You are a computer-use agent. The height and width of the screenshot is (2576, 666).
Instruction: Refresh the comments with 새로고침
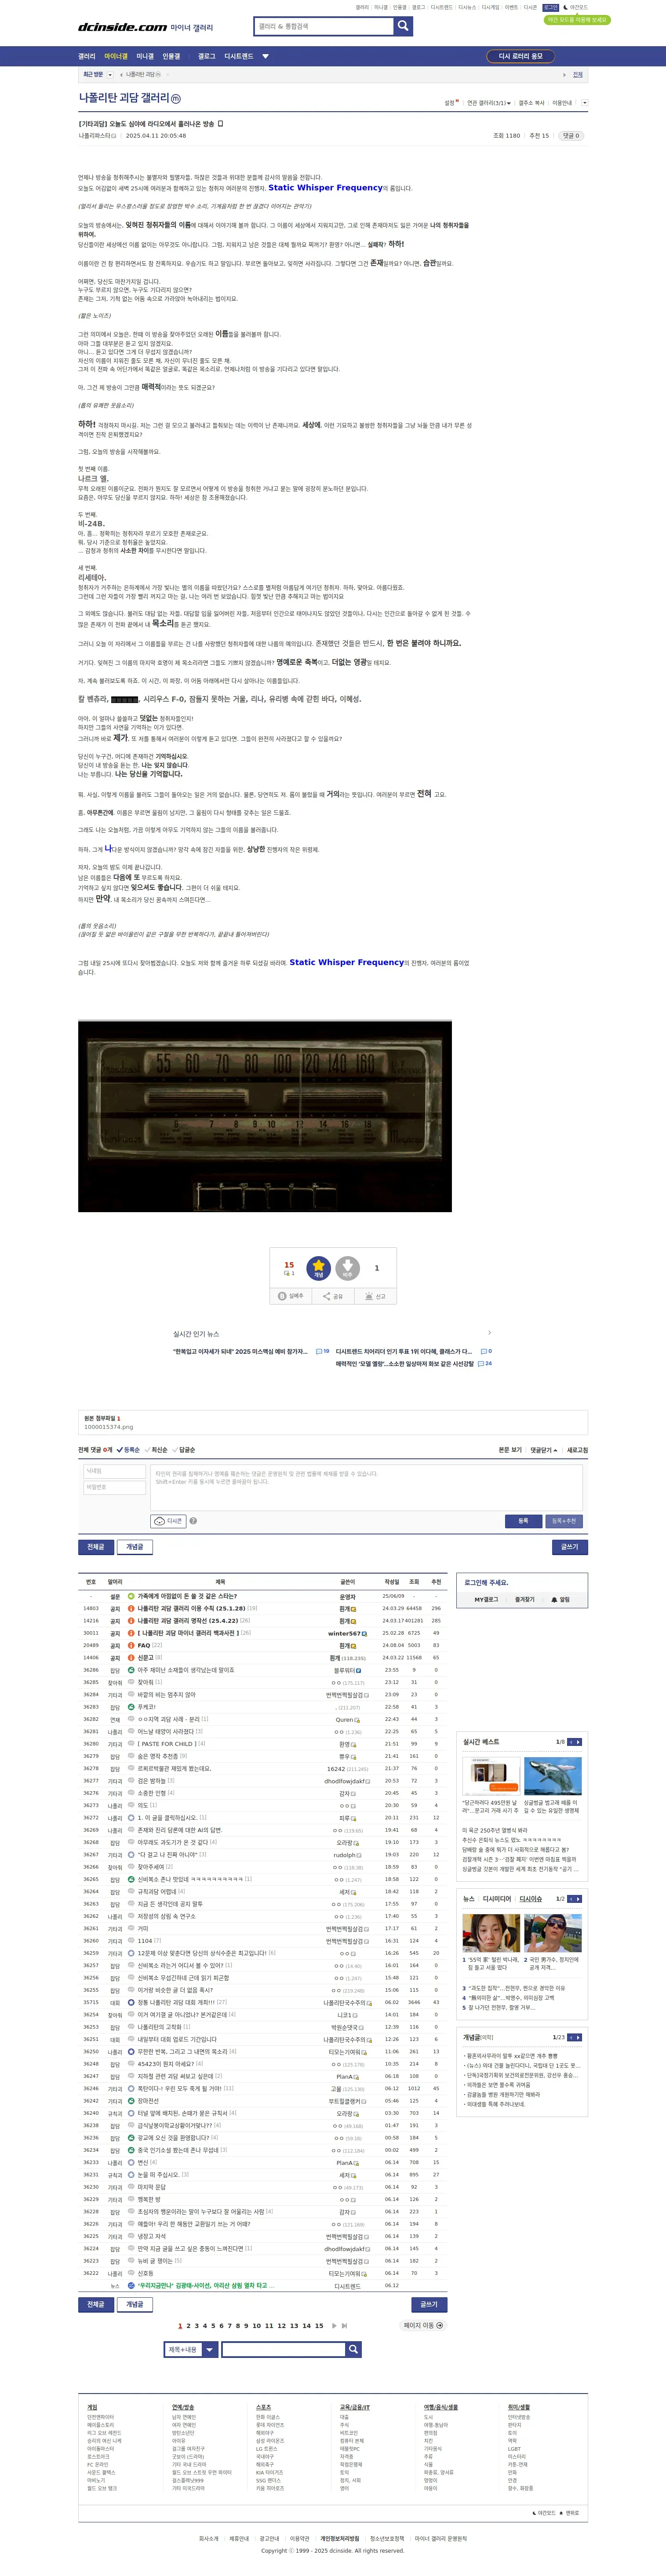click(x=577, y=1450)
